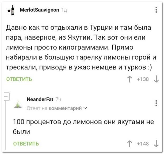Click the '7ч' timestamp on the reply
This screenshot has height=154, width=164.
[x=58, y=99]
